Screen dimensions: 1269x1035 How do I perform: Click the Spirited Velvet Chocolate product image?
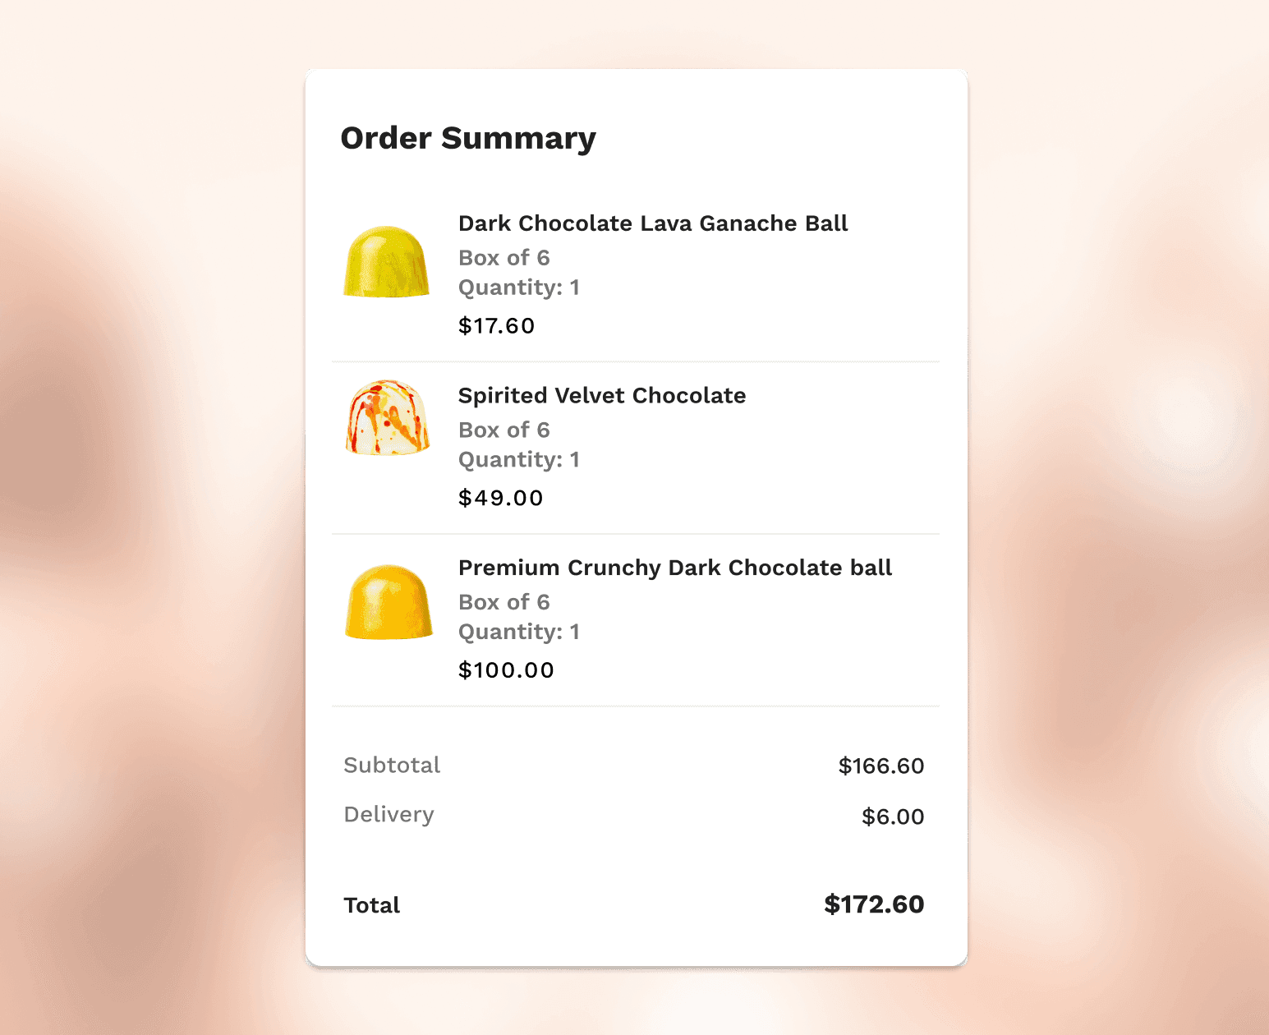(x=388, y=417)
